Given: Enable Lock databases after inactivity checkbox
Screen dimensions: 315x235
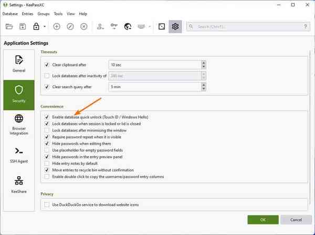Looking at the screenshot, I should click(47, 76).
